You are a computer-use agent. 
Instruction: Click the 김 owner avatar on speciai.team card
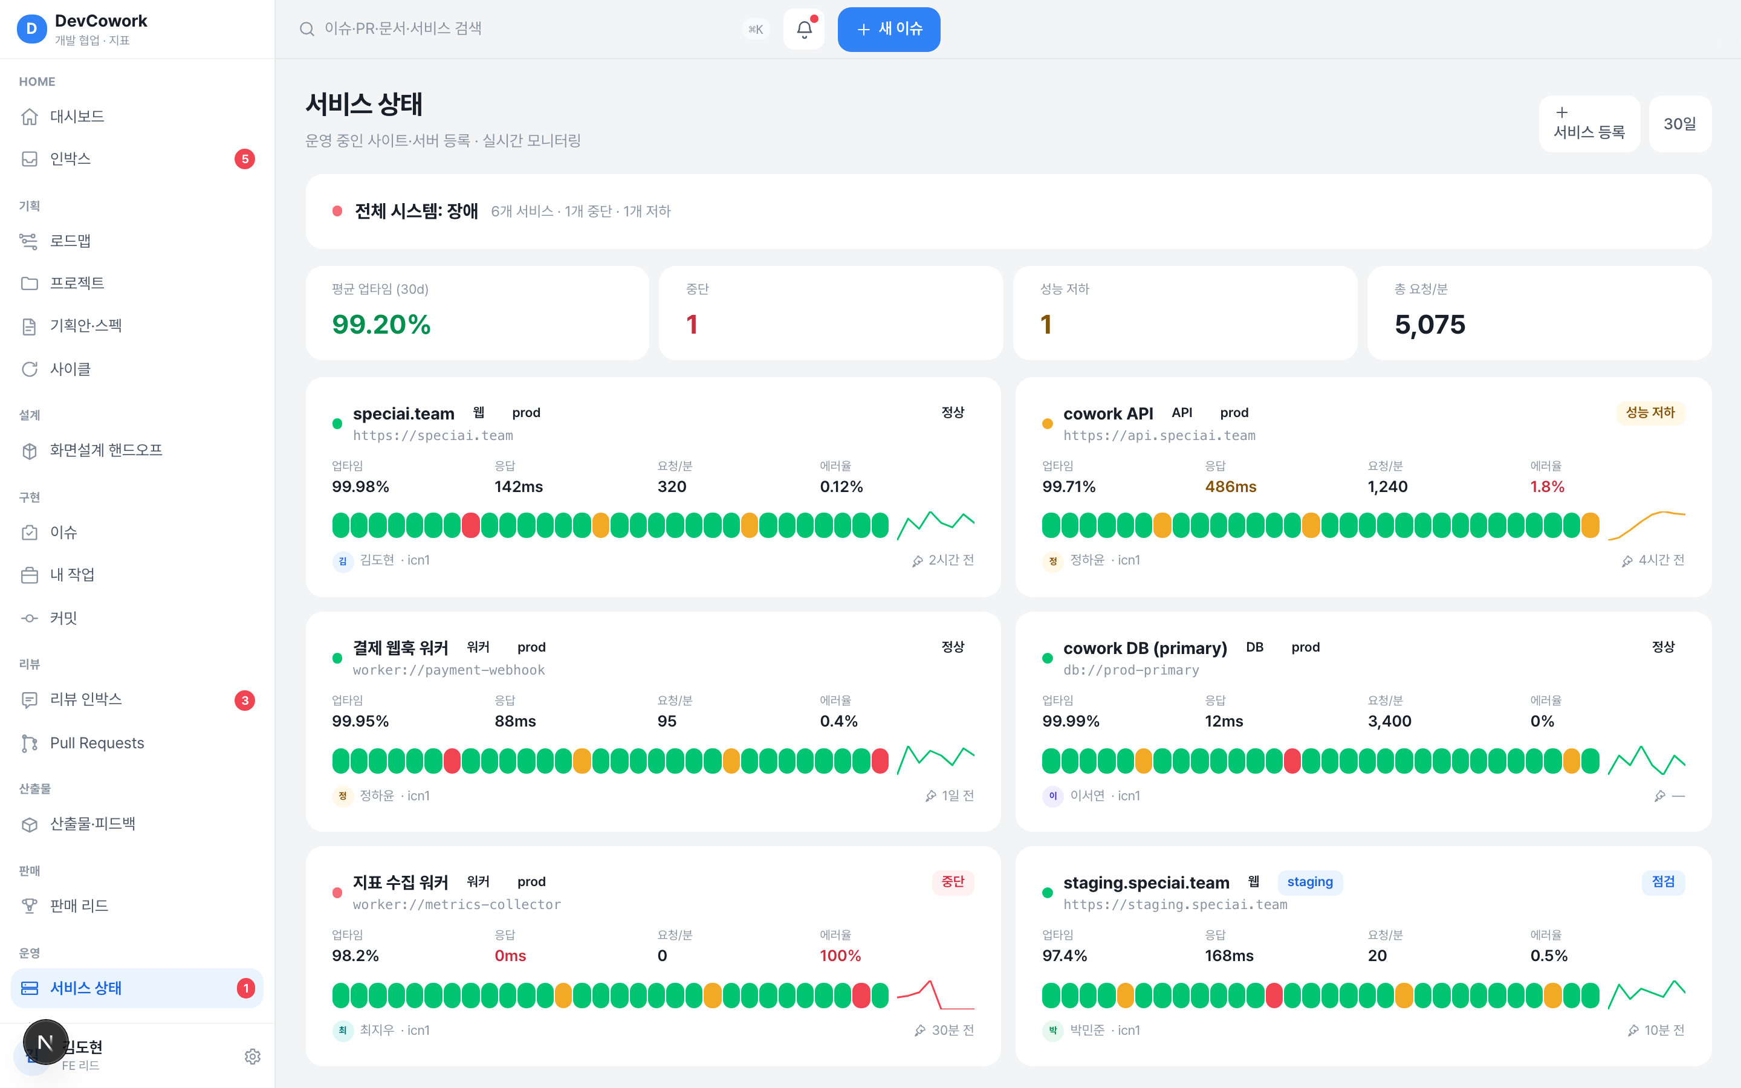click(x=342, y=560)
